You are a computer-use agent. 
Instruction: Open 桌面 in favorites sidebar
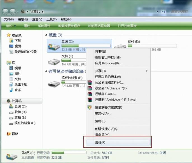coord(15,46)
